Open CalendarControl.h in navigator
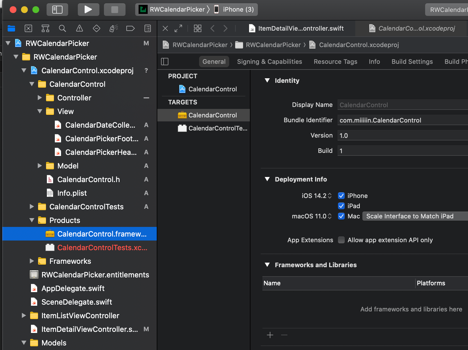Viewport: 468px width, 350px height. (x=89, y=180)
